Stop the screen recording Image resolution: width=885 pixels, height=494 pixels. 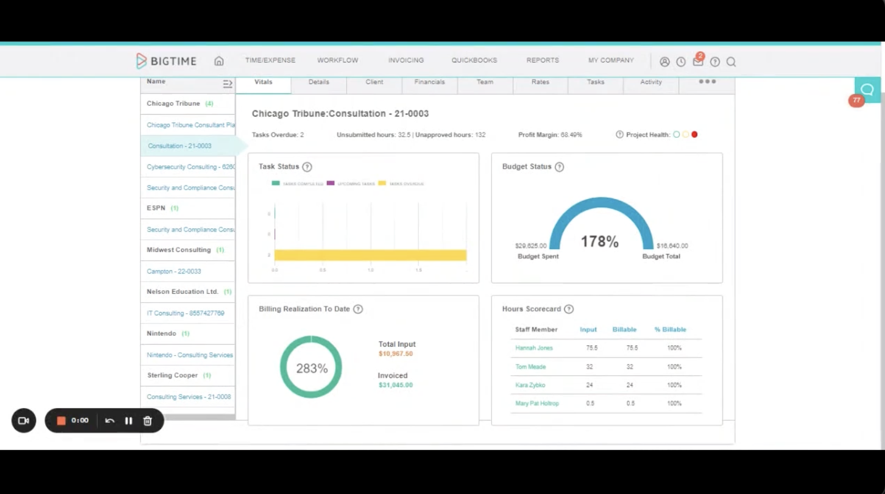(x=61, y=421)
